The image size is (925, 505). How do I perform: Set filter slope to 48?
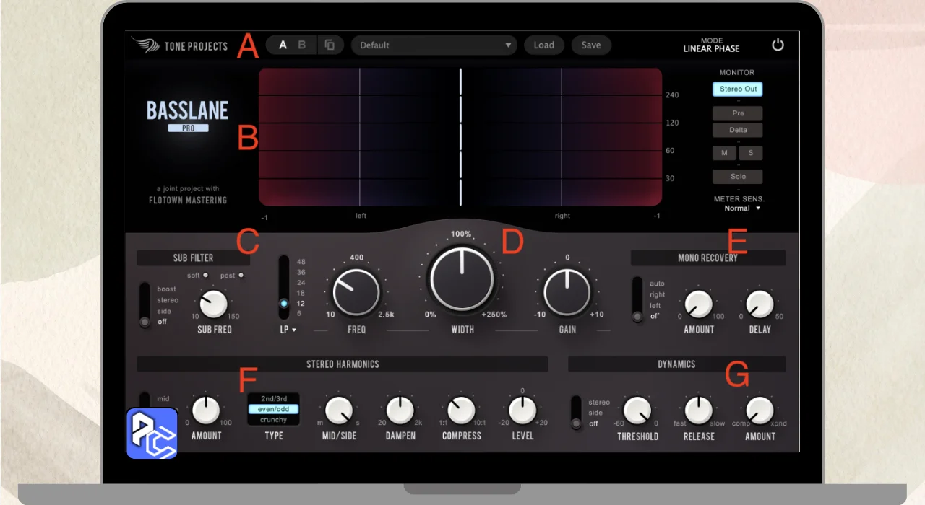(301, 262)
